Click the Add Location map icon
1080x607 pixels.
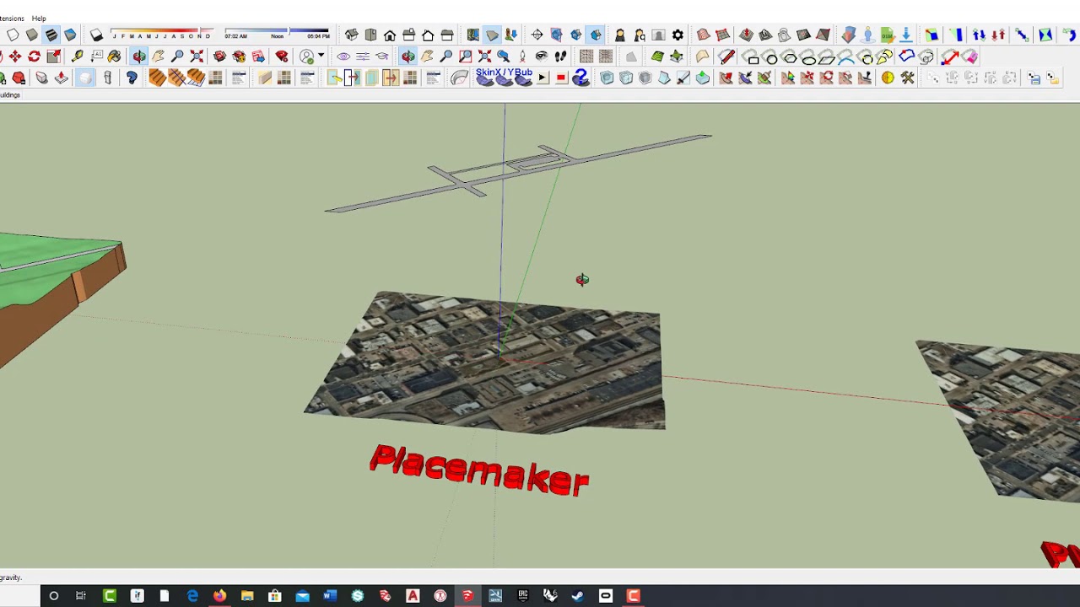coord(472,35)
